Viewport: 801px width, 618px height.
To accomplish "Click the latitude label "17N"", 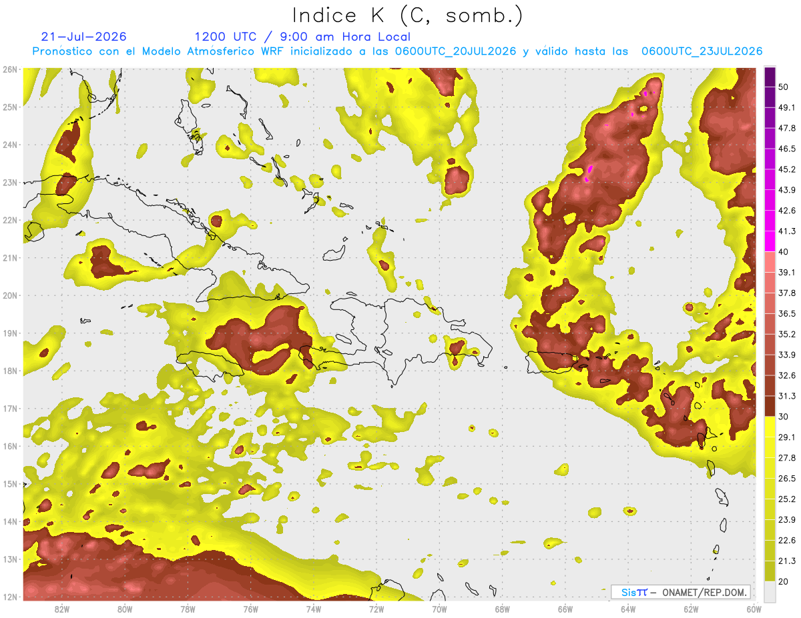I will (10, 408).
